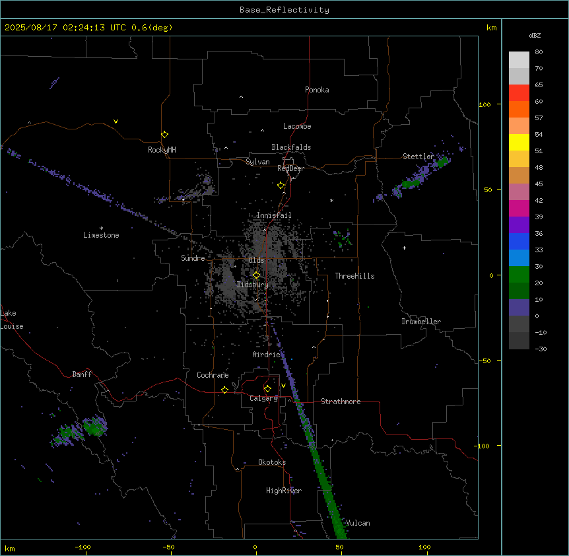Click the Sylvan label
Screen dimensions: 569x556
pyautogui.click(x=257, y=162)
